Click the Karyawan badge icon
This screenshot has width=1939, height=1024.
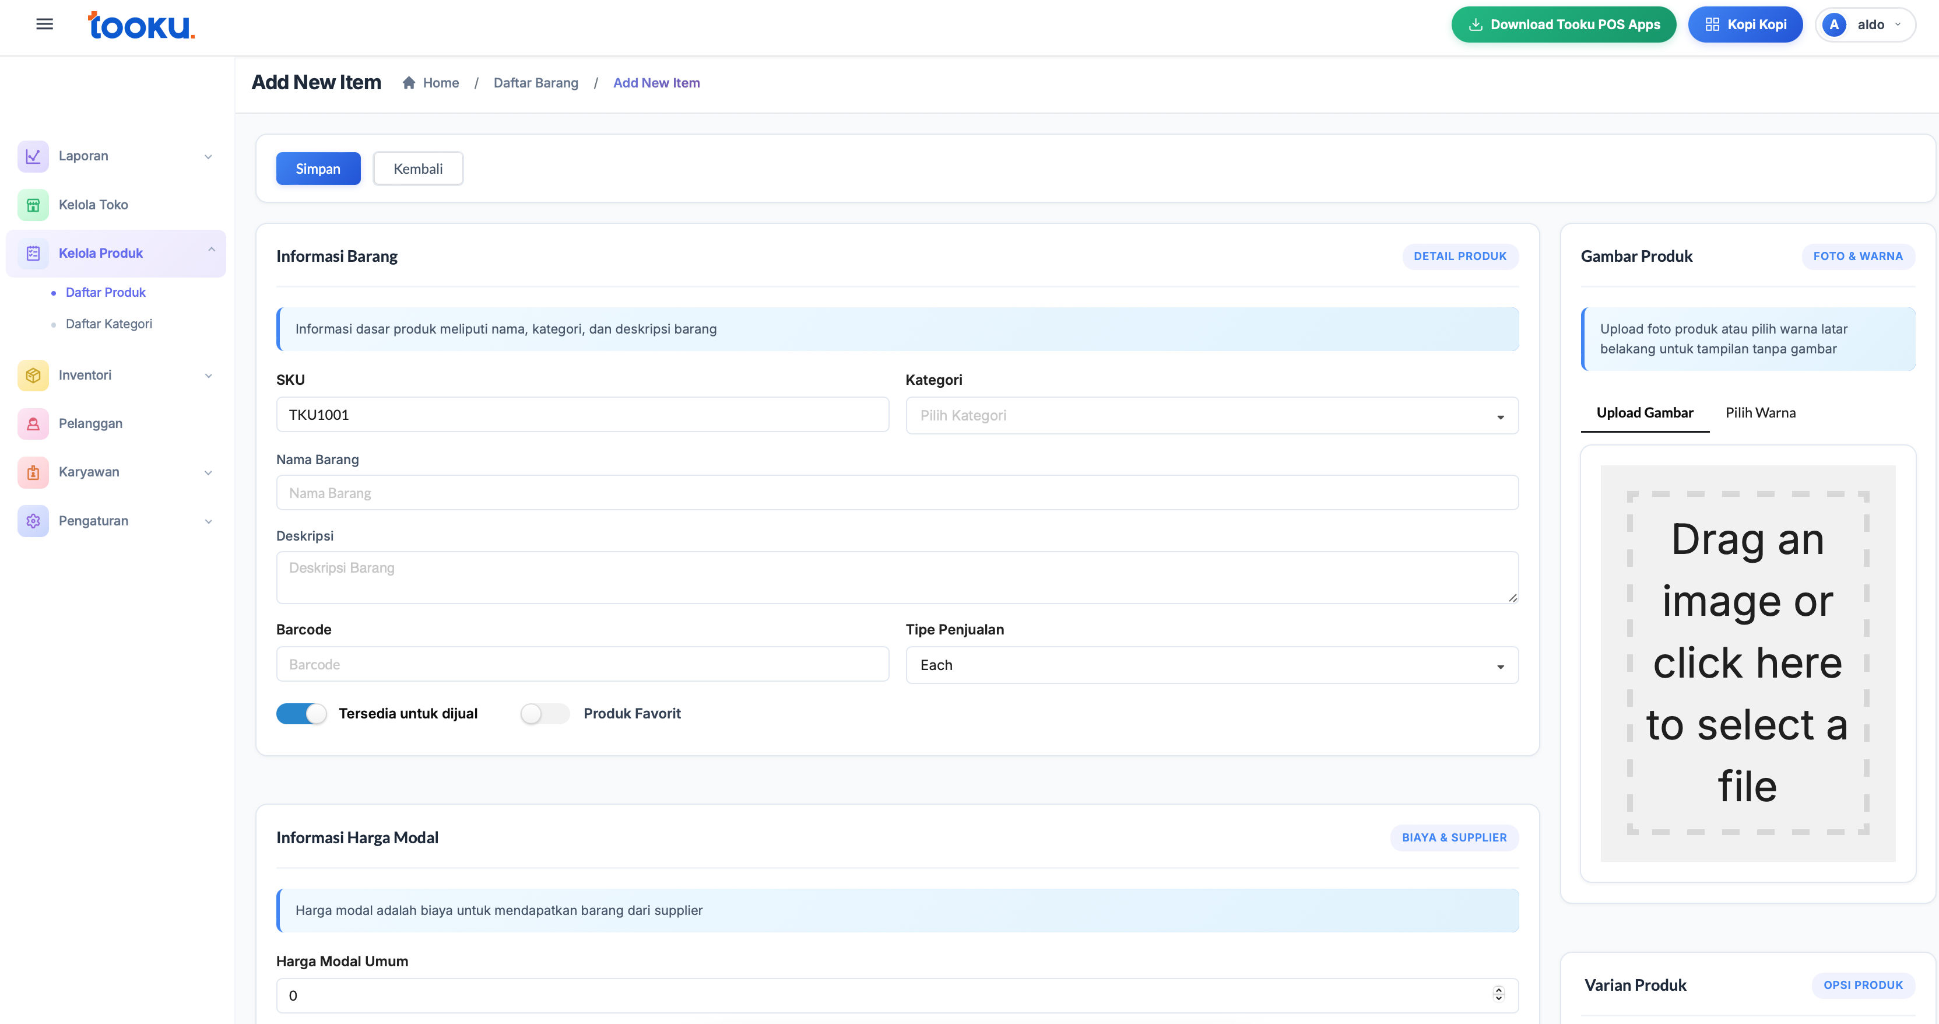click(x=33, y=472)
